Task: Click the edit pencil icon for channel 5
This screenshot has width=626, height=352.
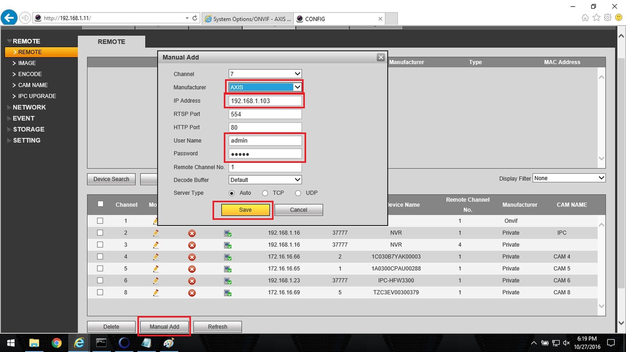Action: click(156, 269)
